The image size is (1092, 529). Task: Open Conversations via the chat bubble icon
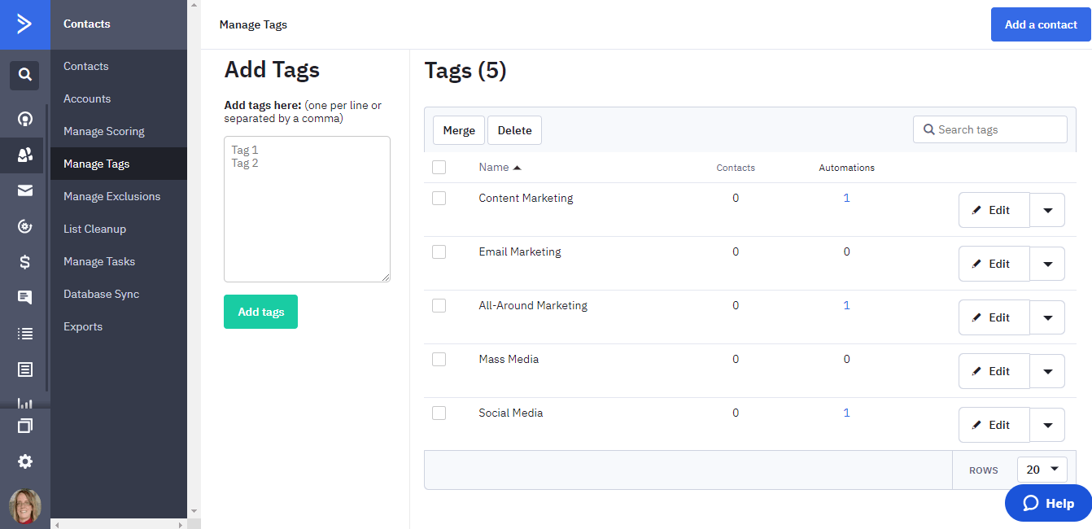(25, 298)
